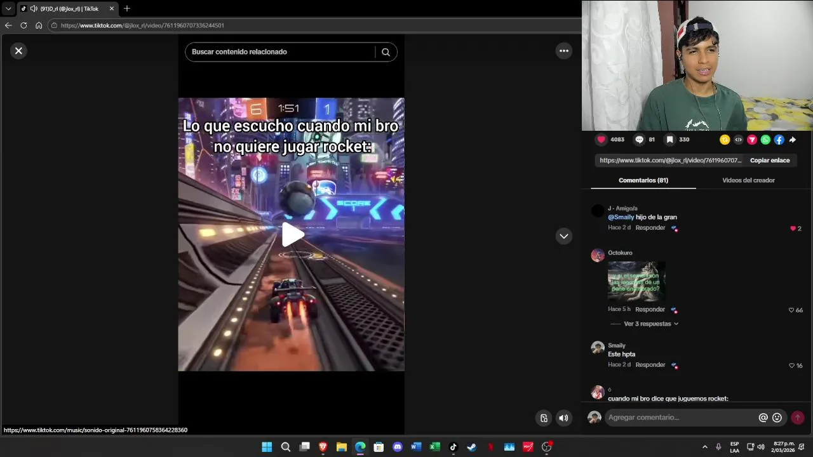Click the browser back arrow
The image size is (813, 457).
pyautogui.click(x=8, y=25)
